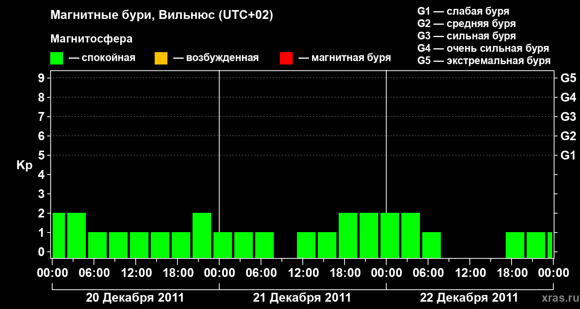Click the '18:00' tick label of 21 December

pyautogui.click(x=345, y=273)
